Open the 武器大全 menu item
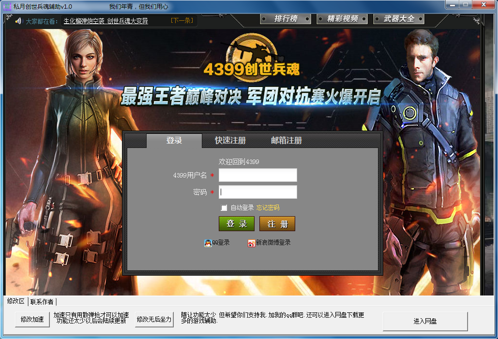 click(399, 19)
